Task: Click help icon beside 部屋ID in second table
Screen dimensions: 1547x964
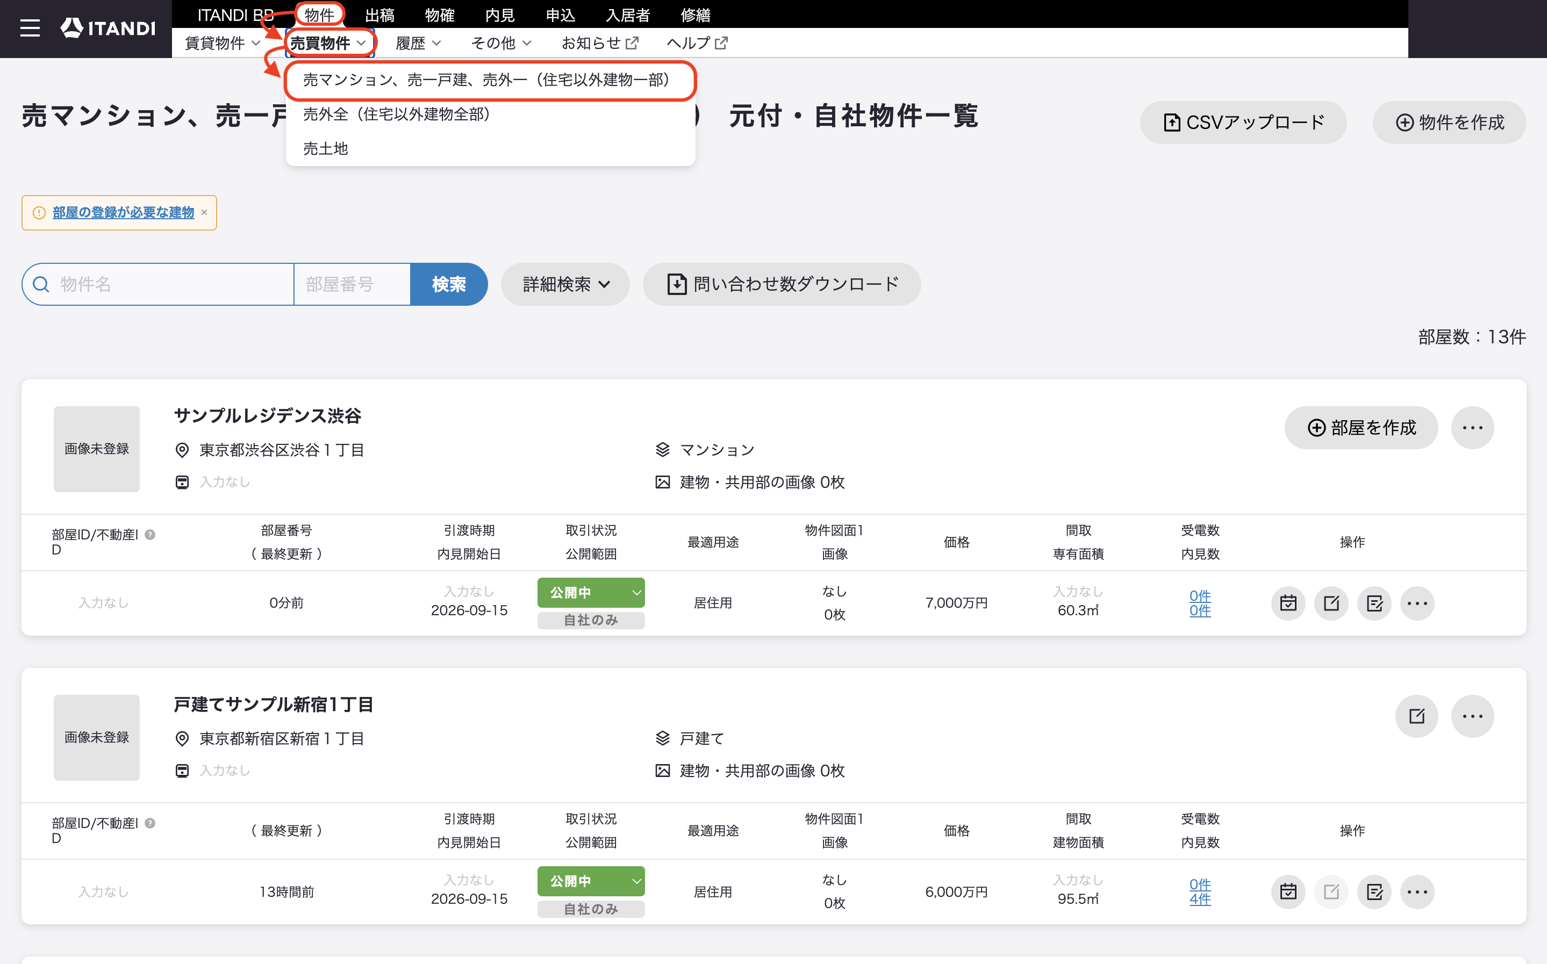Action: pyautogui.click(x=151, y=823)
